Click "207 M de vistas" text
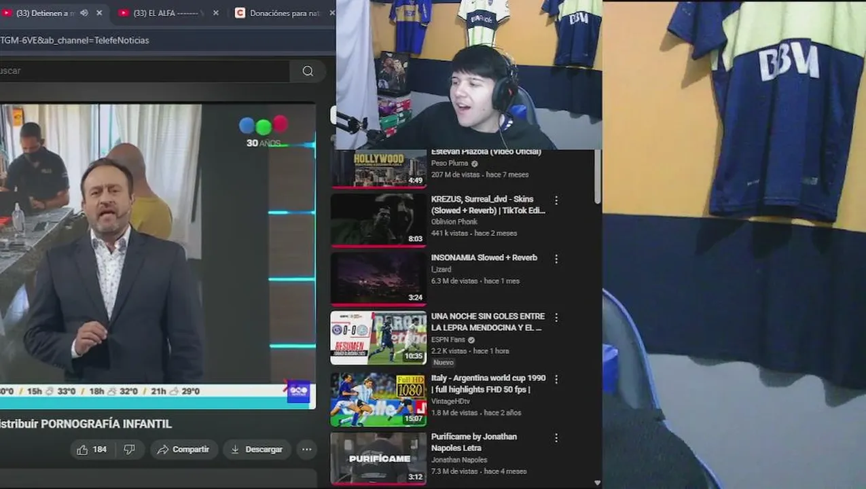Viewport: 866px width, 489px height. pyautogui.click(x=454, y=175)
